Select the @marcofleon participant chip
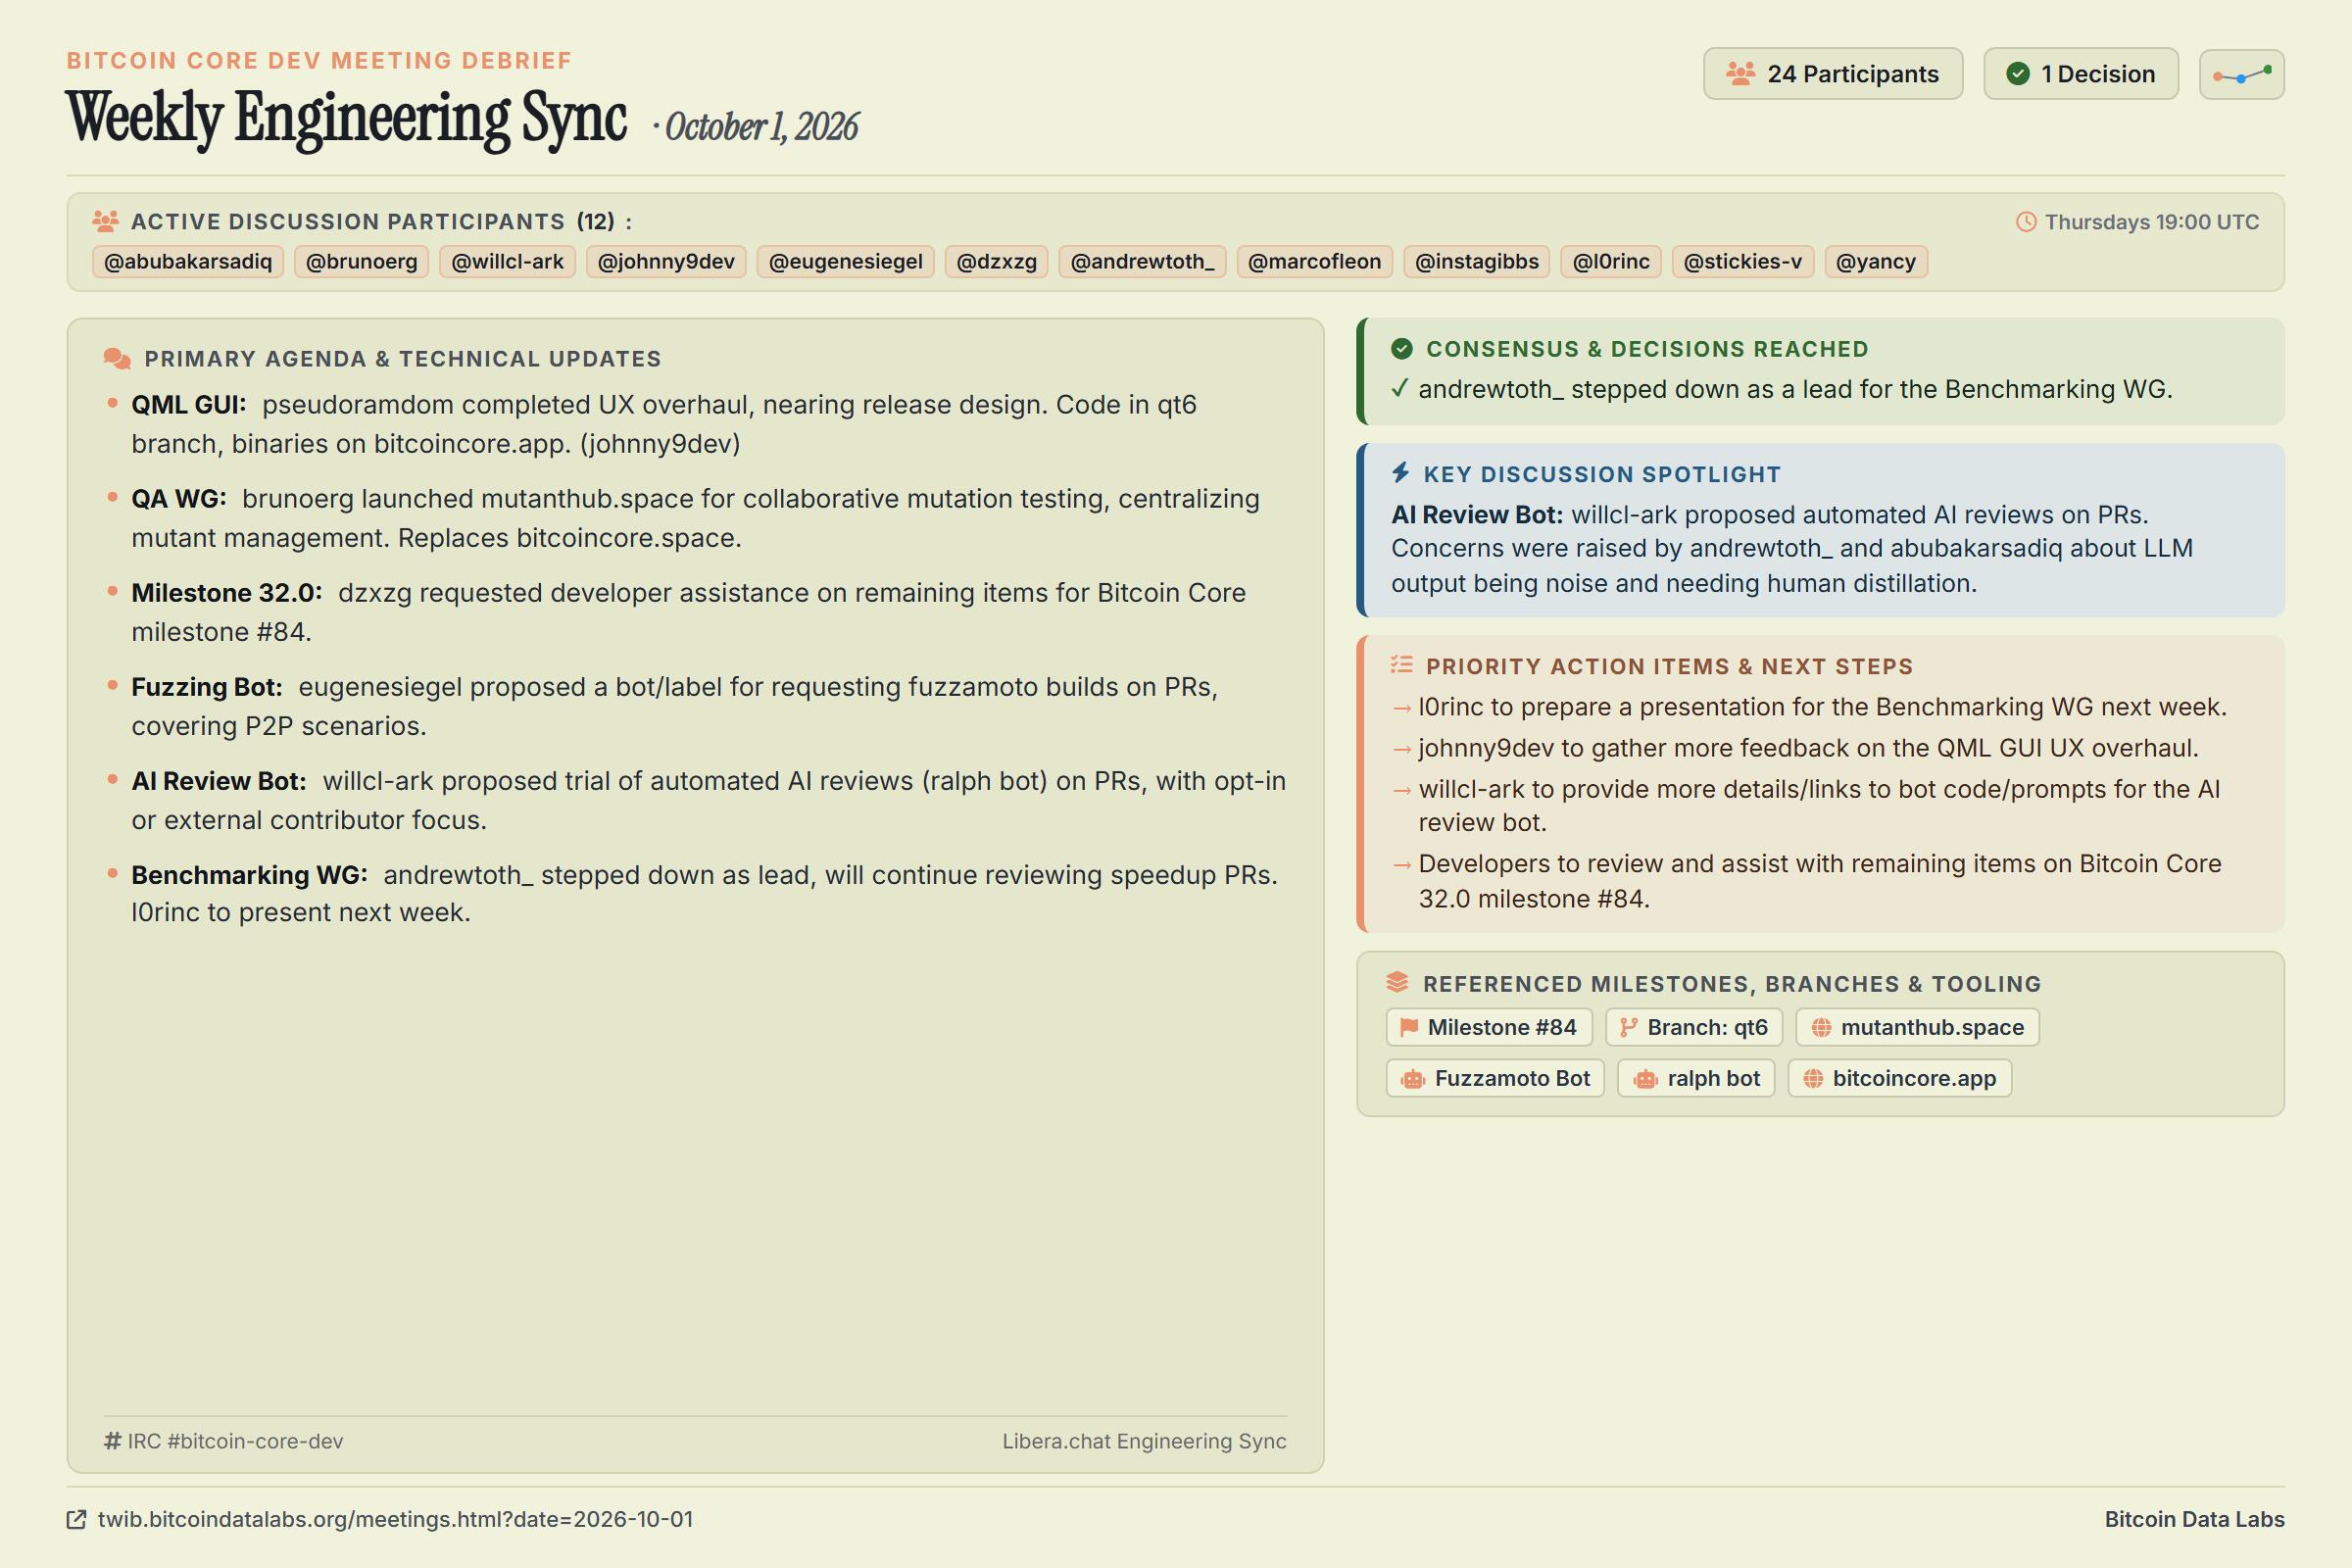Image resolution: width=2352 pixels, height=1568 pixels. pyautogui.click(x=1314, y=262)
